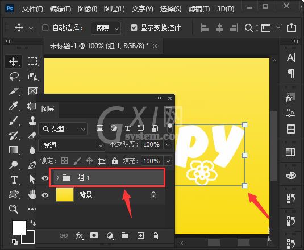Open the Swatches grid panel icon
Viewport: 304px width, 250px height.
(290, 152)
